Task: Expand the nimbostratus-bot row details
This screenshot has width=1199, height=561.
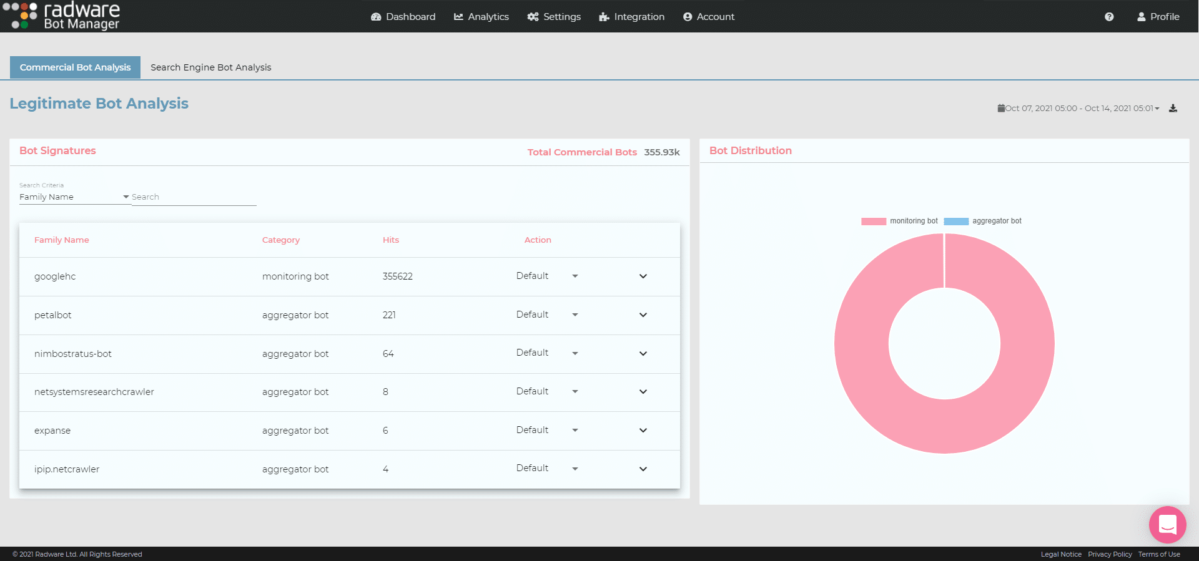Action: pyautogui.click(x=643, y=354)
